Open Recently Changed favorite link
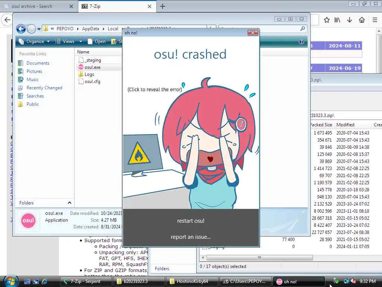The image size is (382, 287). click(x=44, y=88)
